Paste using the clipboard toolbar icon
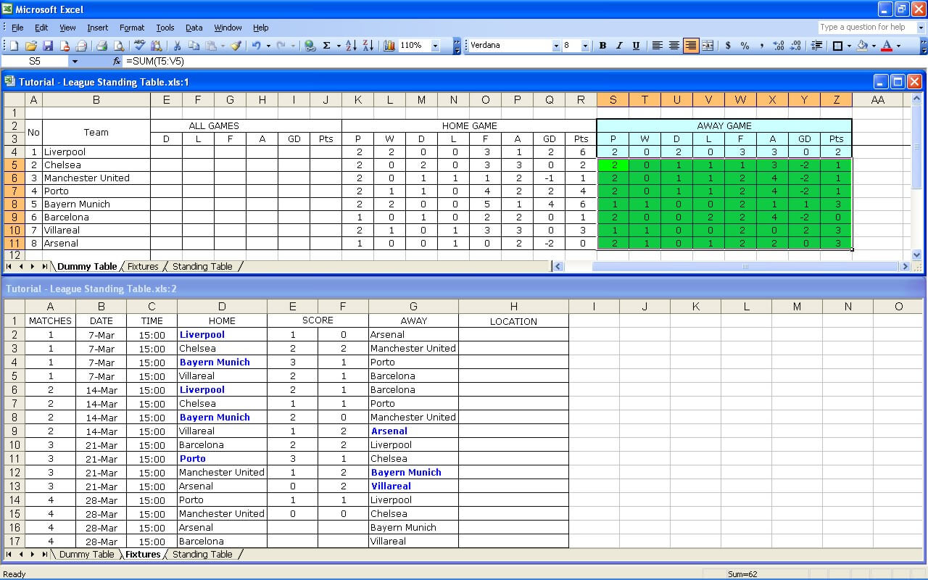Viewport: 928px width, 580px height. [x=211, y=46]
